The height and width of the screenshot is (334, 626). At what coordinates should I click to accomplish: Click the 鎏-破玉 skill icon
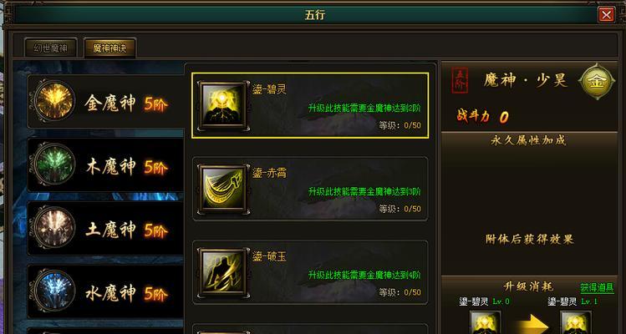[x=222, y=272]
